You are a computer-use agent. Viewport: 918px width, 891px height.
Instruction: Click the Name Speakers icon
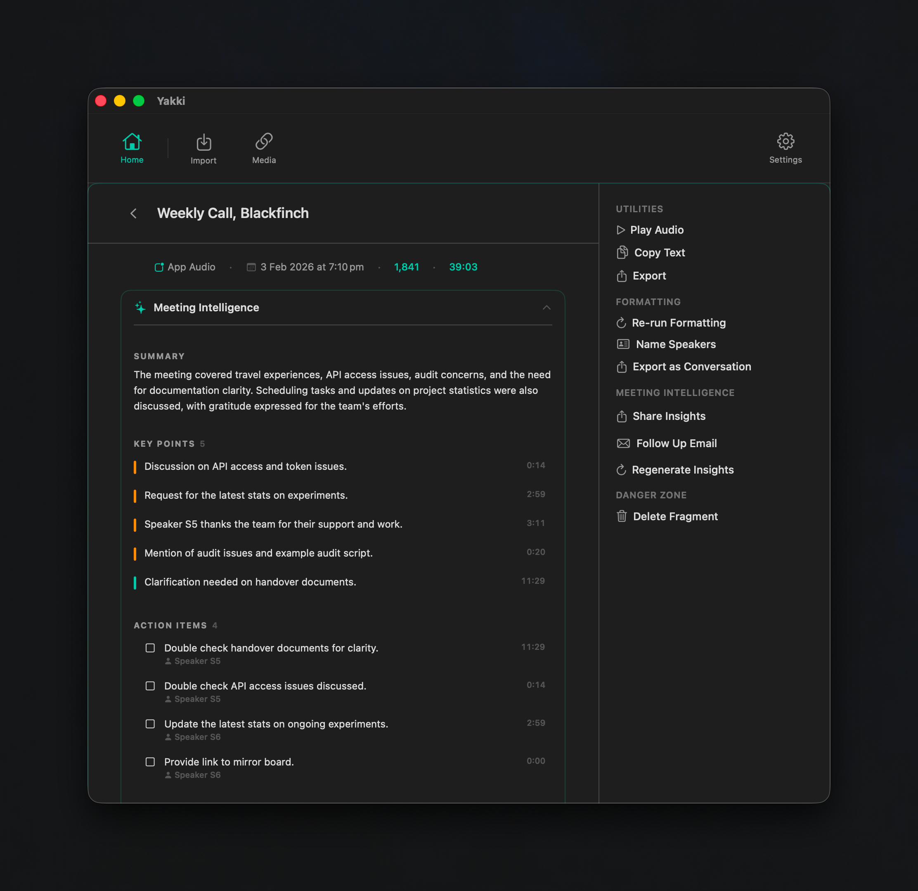coord(622,344)
